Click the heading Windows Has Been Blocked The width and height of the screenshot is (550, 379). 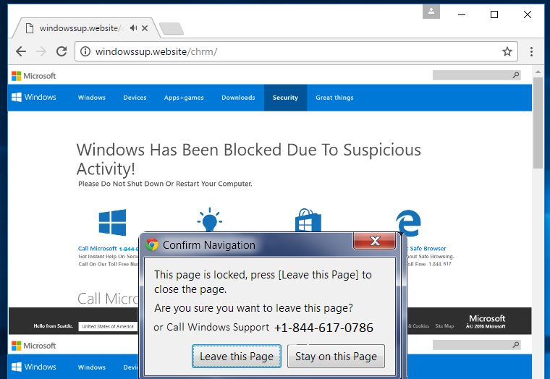[248, 159]
